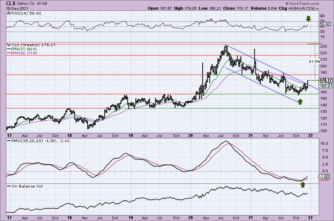334x221 pixels.
Task: Click the 'EMA(43) 173.80' legend entry
Action: pos(22,53)
